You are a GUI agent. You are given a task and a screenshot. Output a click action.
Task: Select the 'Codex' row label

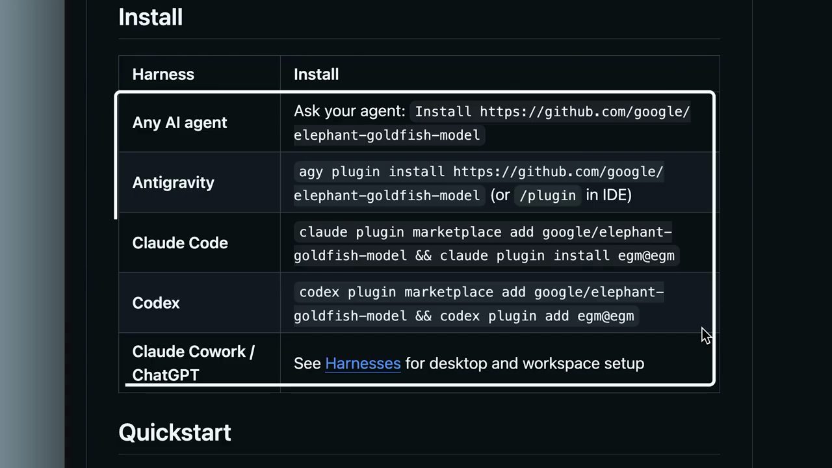click(156, 303)
